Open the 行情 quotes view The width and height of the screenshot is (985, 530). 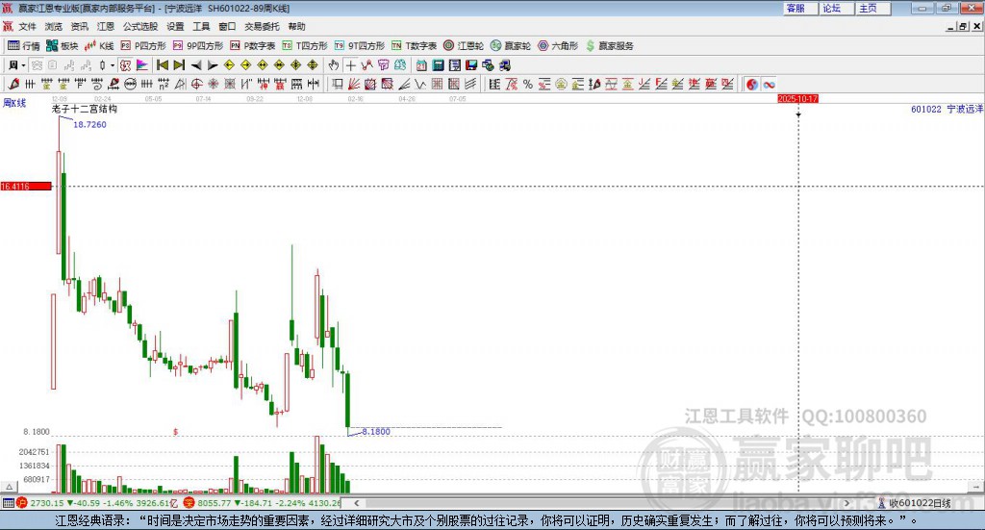pos(24,46)
